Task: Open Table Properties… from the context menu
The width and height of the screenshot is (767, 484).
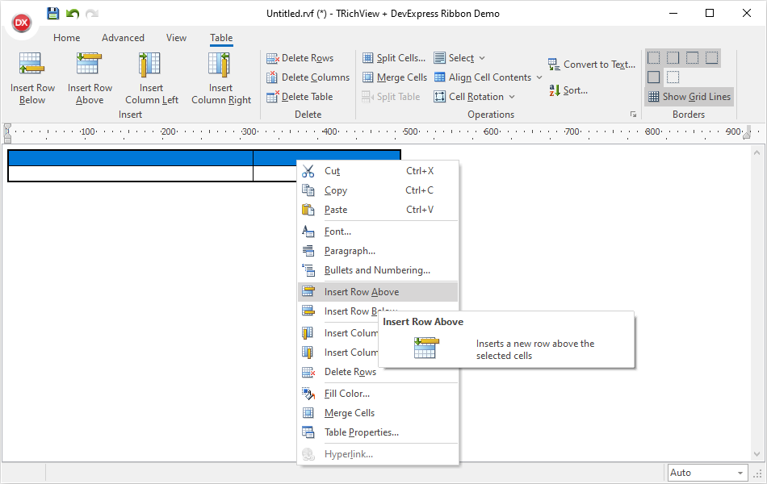Action: (x=378, y=432)
